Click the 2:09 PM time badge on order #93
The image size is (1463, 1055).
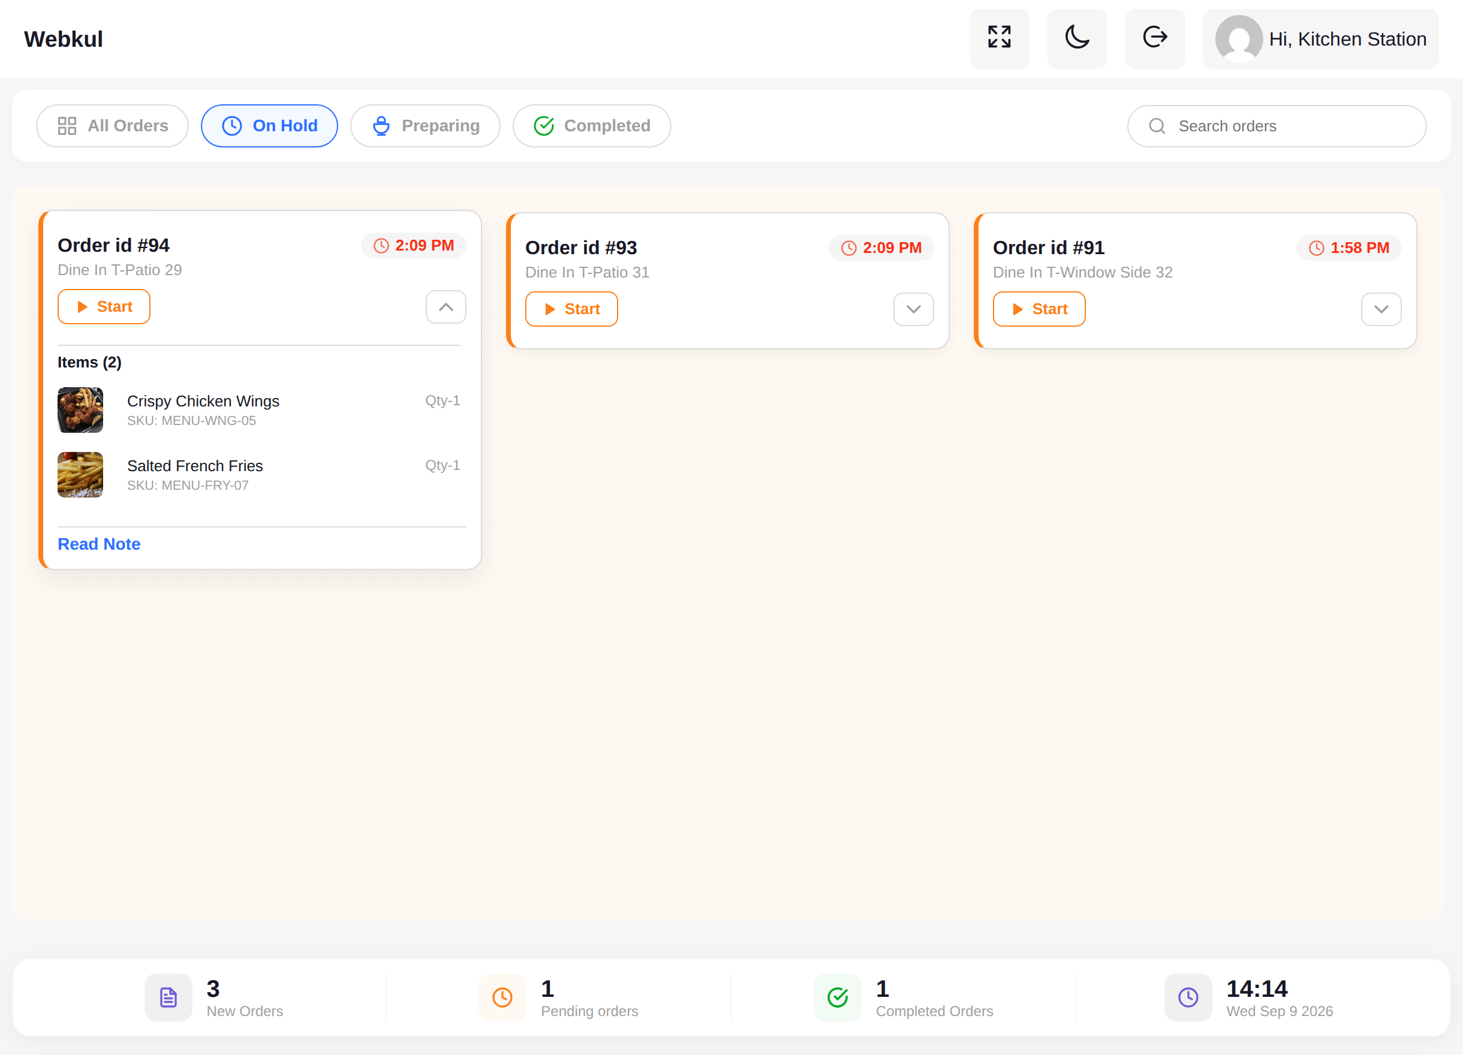click(x=881, y=248)
